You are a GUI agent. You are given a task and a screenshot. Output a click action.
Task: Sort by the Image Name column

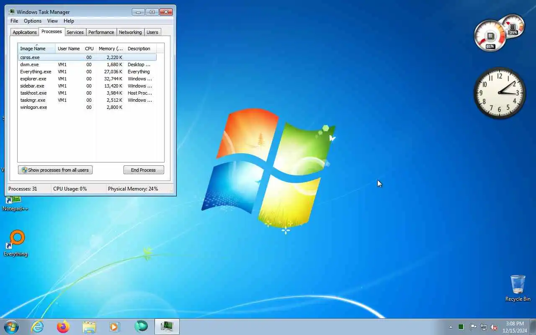coord(36,49)
